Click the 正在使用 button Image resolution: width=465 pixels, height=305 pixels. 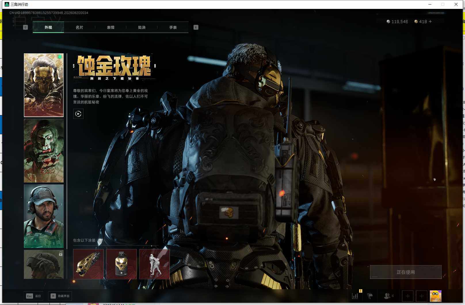point(406,272)
